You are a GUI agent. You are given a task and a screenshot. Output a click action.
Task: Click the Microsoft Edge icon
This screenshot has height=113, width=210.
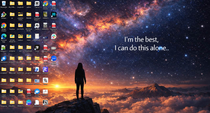[4, 36]
